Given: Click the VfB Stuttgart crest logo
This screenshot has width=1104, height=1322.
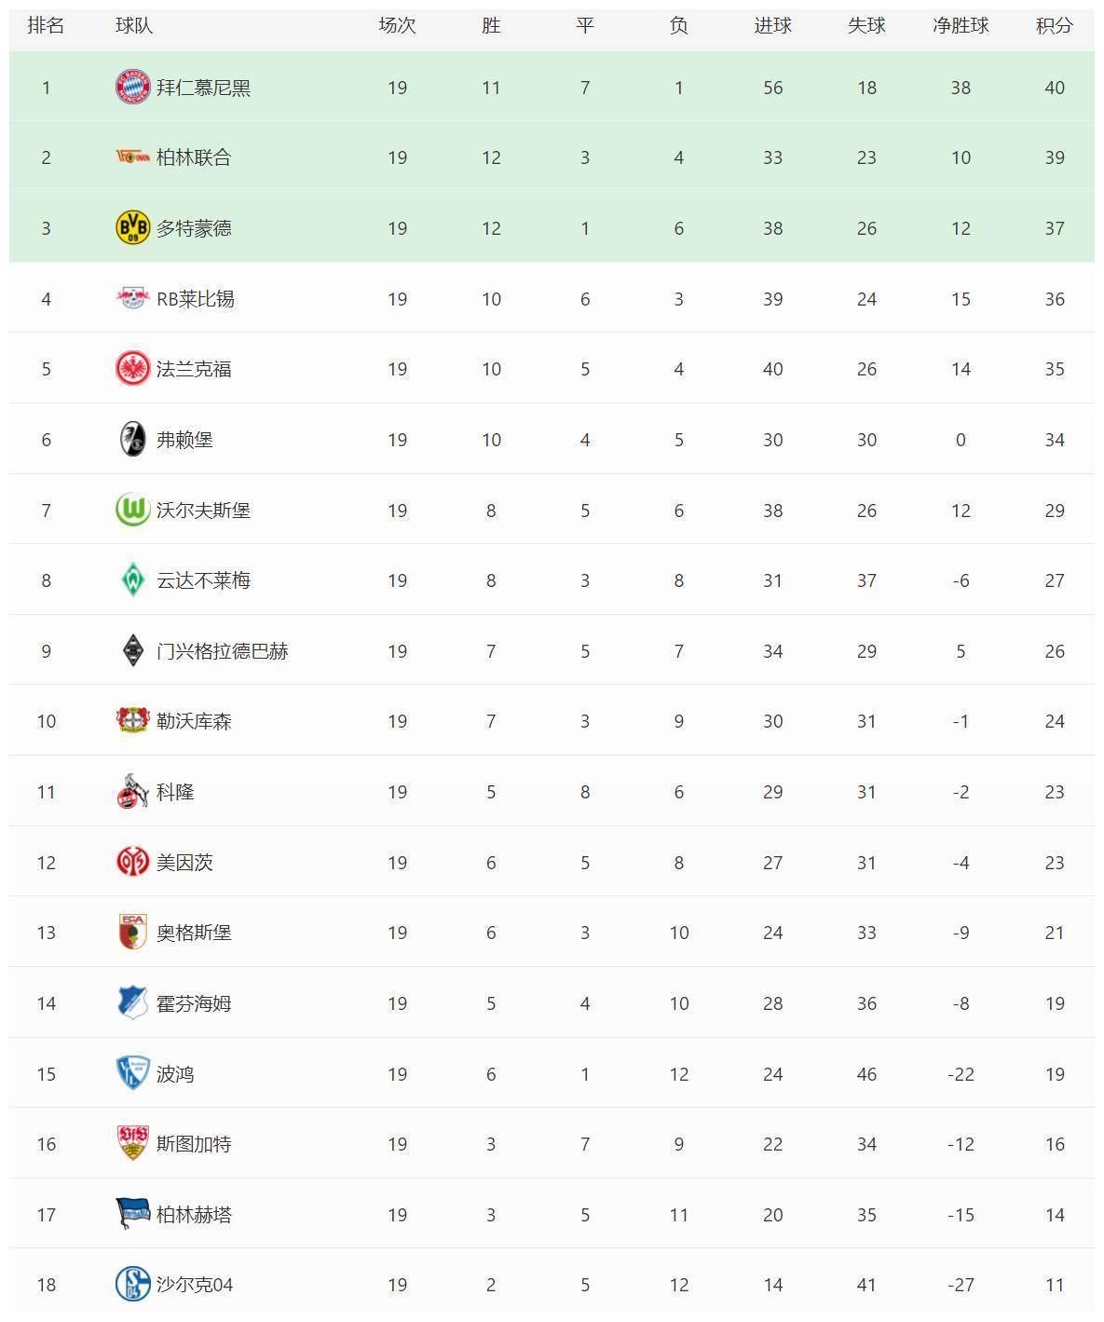Looking at the screenshot, I should tap(132, 1143).
